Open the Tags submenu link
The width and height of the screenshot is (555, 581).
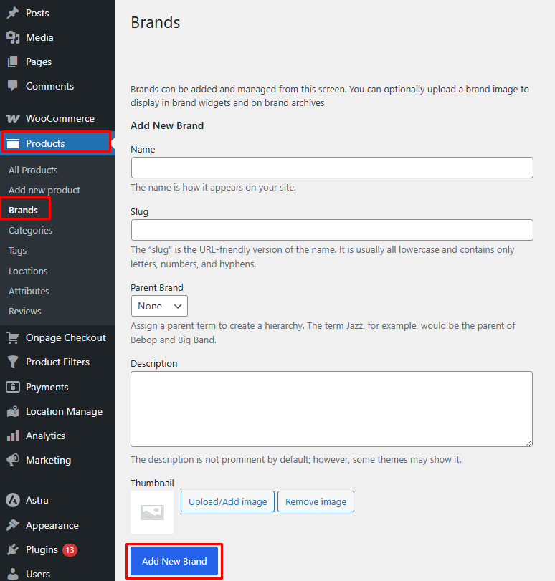pos(17,251)
